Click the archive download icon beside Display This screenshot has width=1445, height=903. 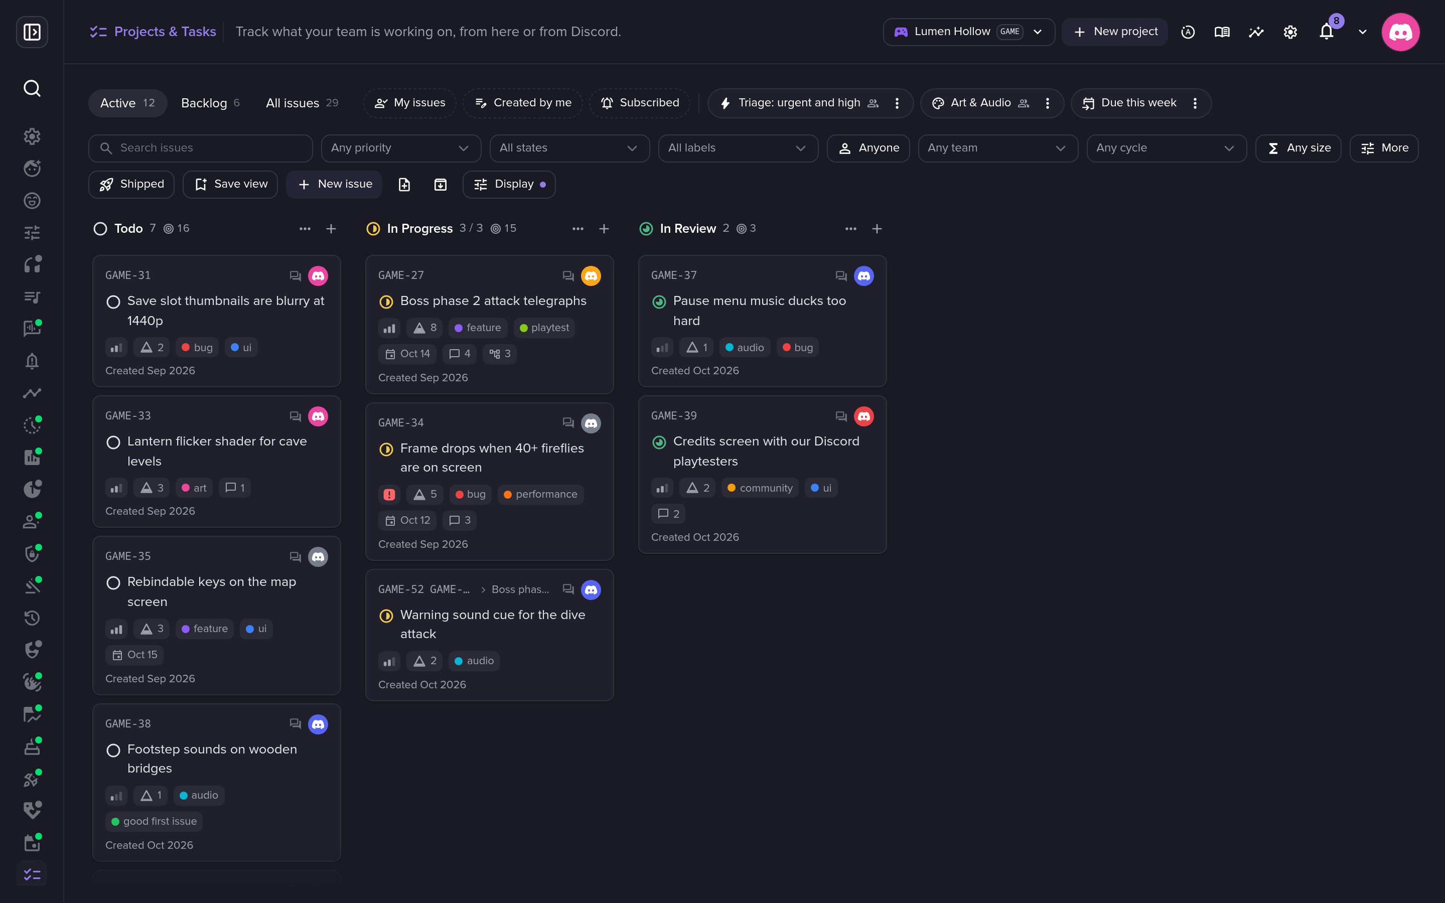coord(440,185)
